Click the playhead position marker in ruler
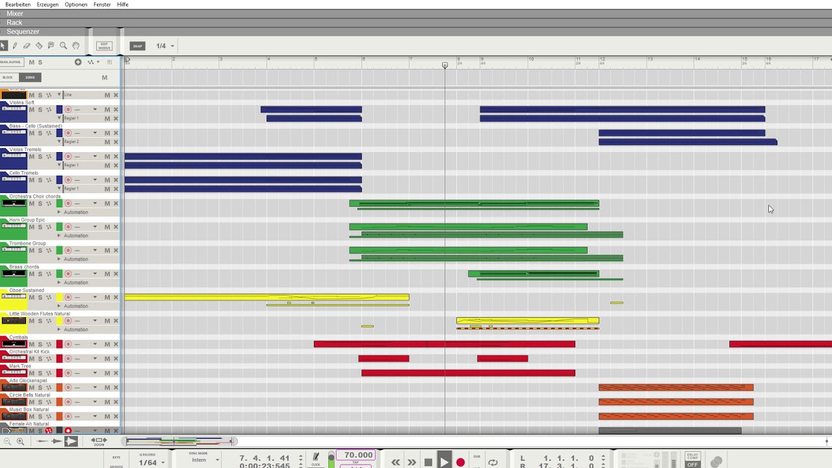Image resolution: width=832 pixels, height=468 pixels. point(445,65)
